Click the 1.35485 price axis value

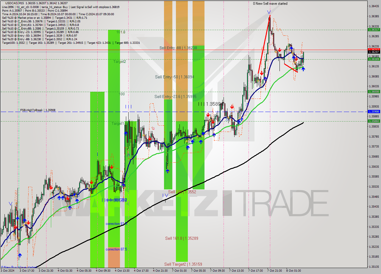[374, 197]
